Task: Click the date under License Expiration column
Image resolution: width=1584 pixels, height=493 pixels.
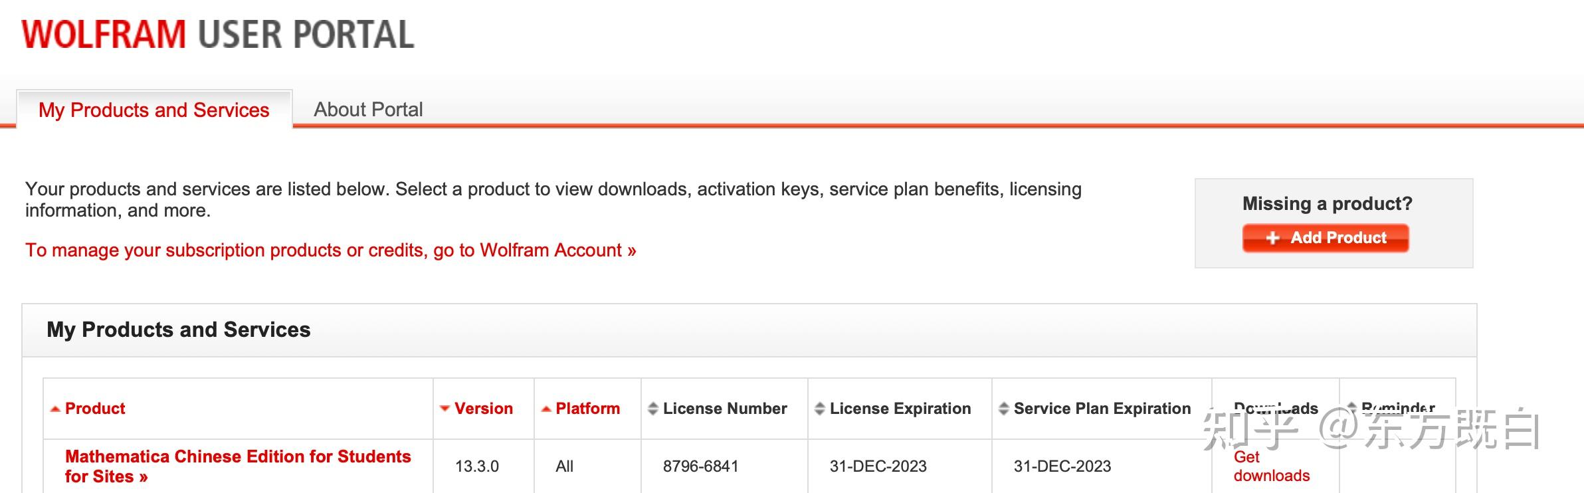Action: [x=878, y=466]
